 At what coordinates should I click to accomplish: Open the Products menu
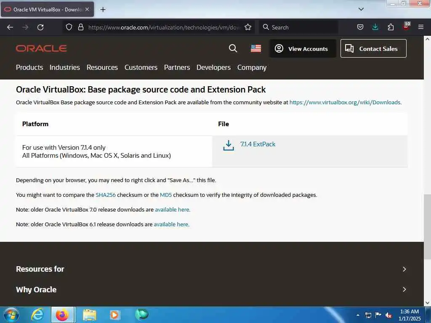(x=29, y=67)
